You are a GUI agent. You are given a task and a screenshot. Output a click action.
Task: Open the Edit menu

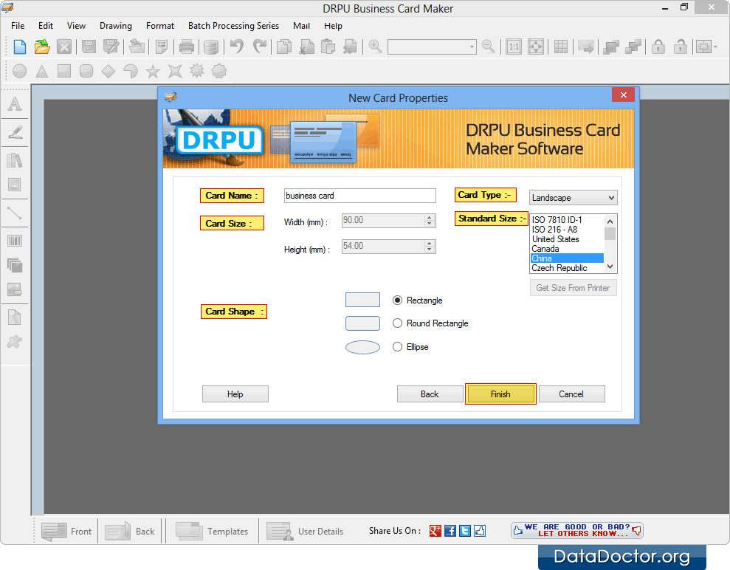coord(46,26)
